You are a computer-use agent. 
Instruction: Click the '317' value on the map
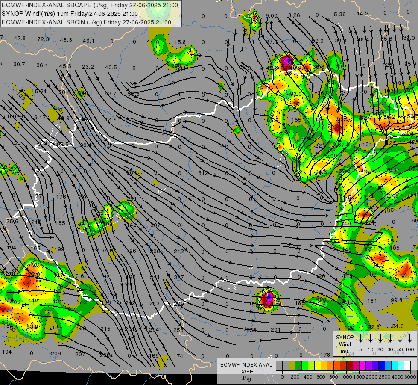click(179, 277)
